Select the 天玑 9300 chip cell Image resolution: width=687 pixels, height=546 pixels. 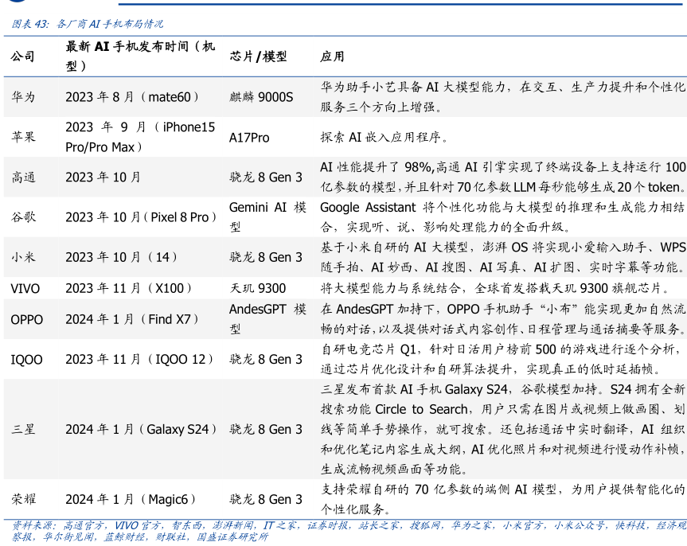[257, 288]
